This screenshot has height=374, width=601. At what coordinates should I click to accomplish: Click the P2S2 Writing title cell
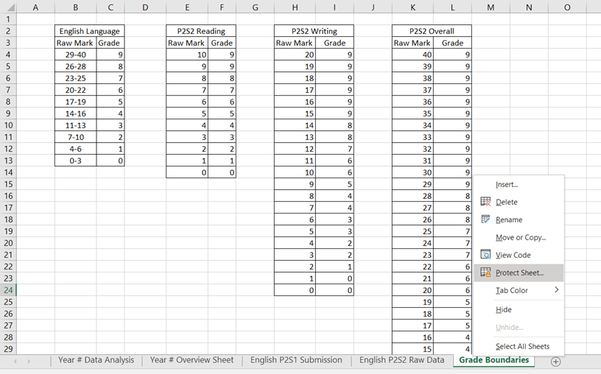(314, 31)
